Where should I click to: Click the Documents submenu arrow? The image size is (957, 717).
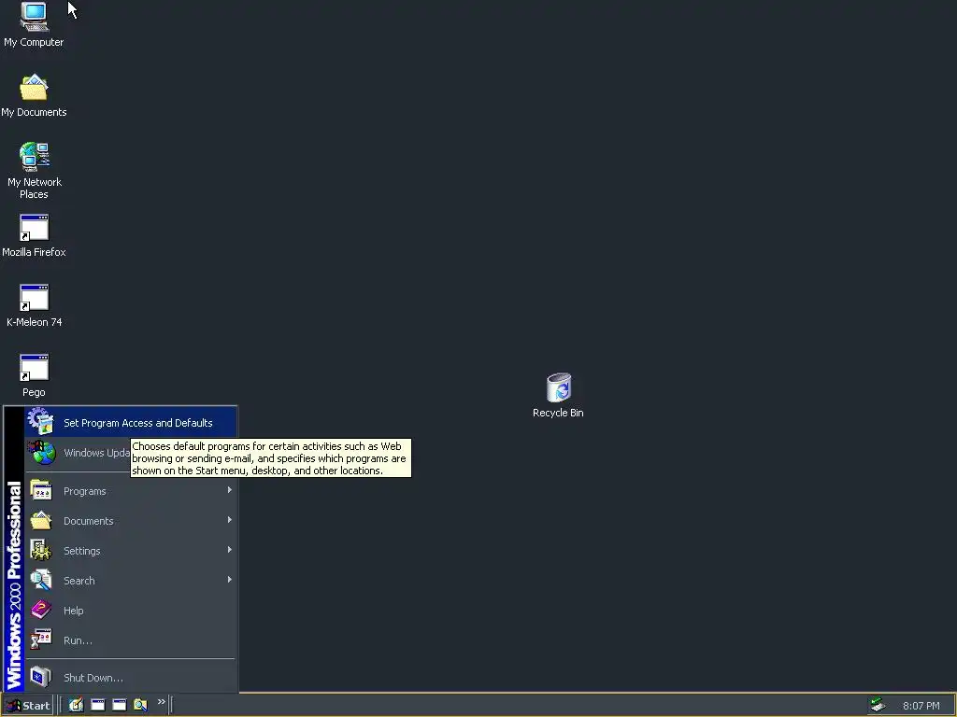coord(230,520)
